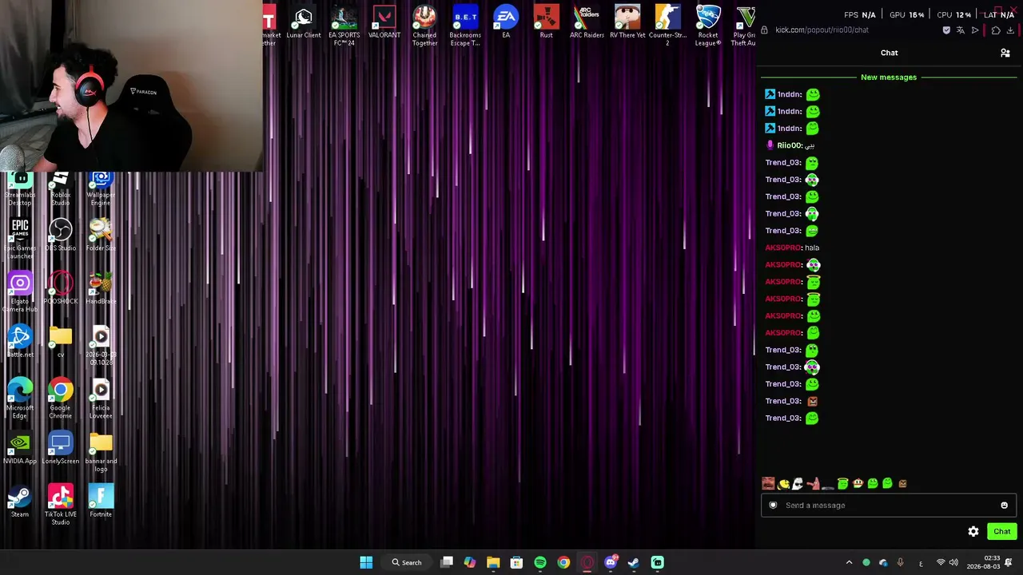This screenshot has height=575, width=1023.
Task: Open Copilot from the taskbar
Action: (470, 562)
